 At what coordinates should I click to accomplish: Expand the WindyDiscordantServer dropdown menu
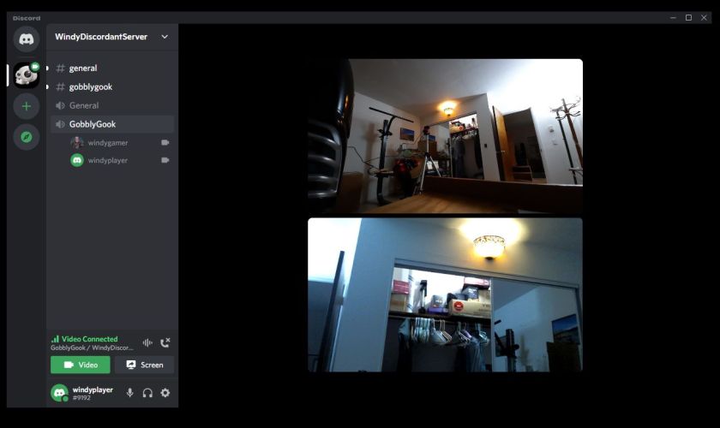point(165,37)
